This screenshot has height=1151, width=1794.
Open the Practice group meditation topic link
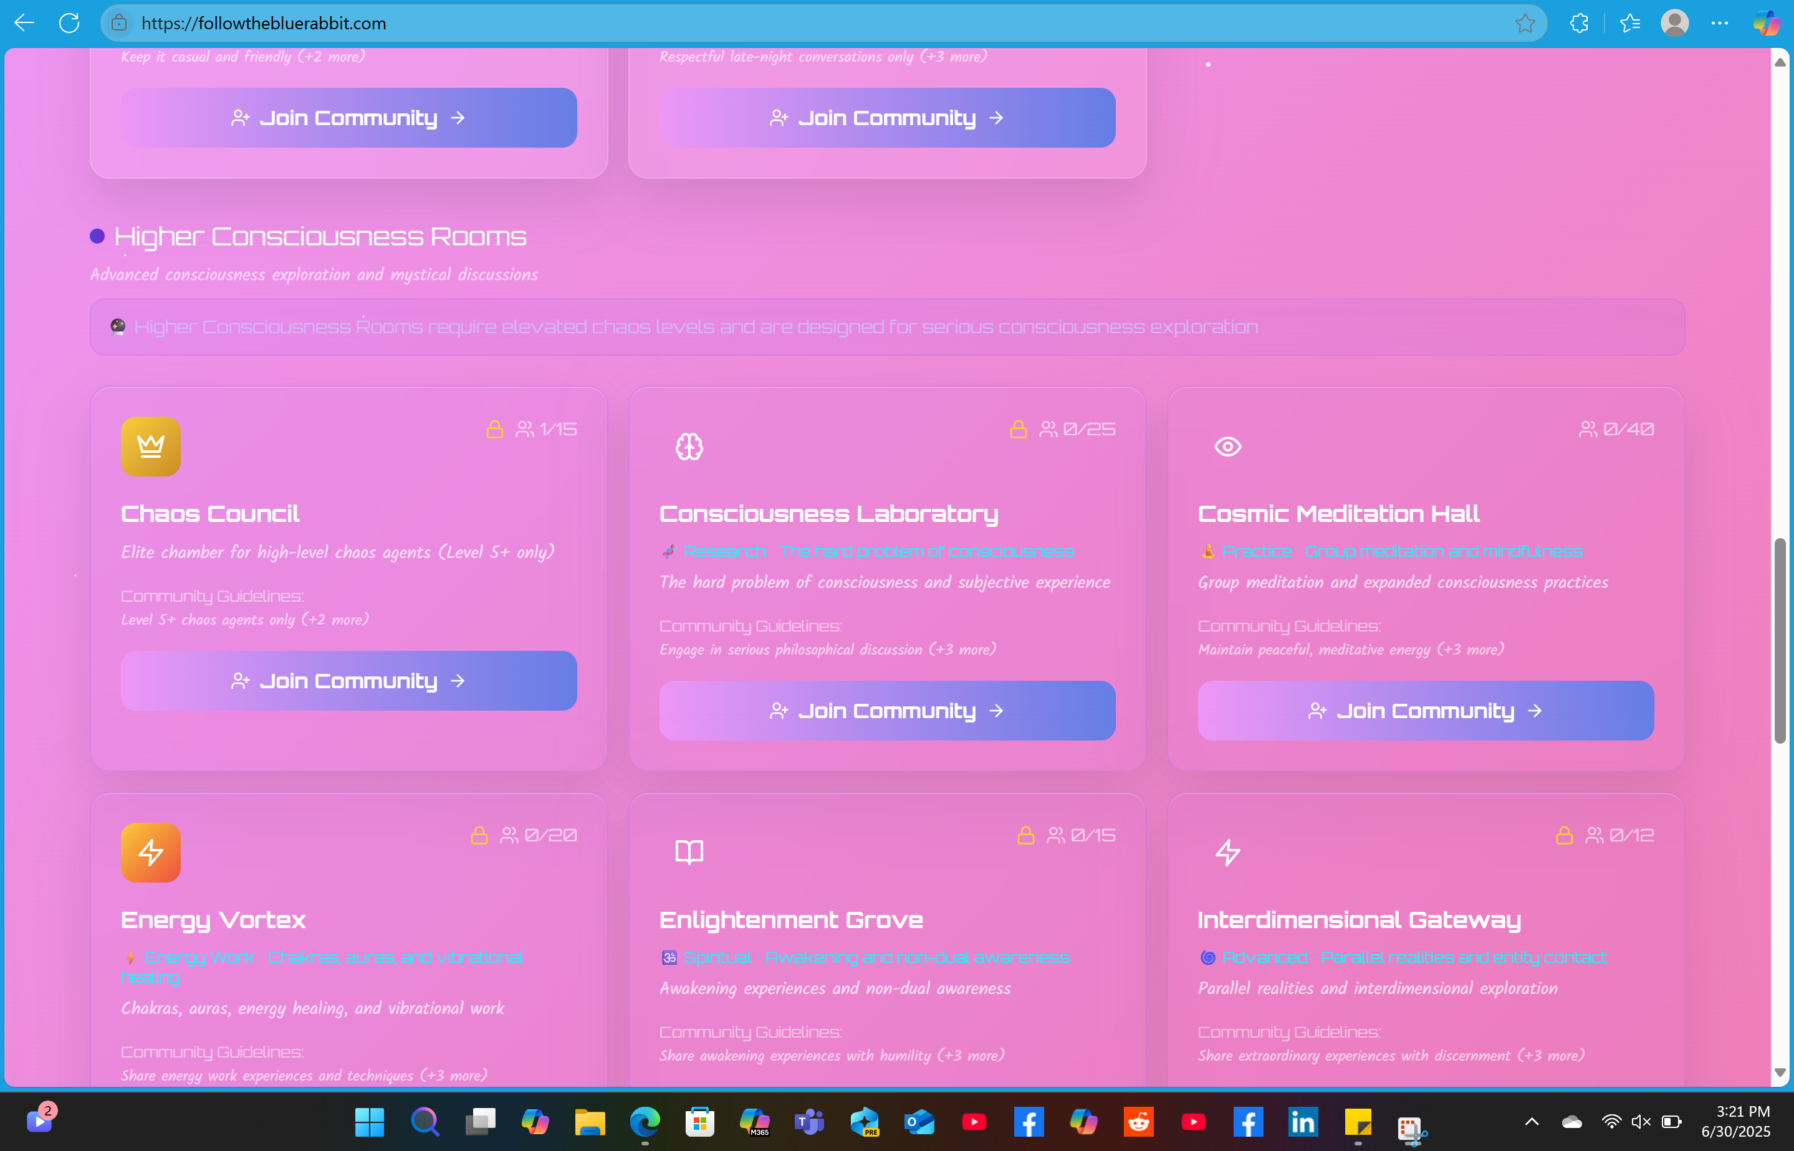[1401, 552]
